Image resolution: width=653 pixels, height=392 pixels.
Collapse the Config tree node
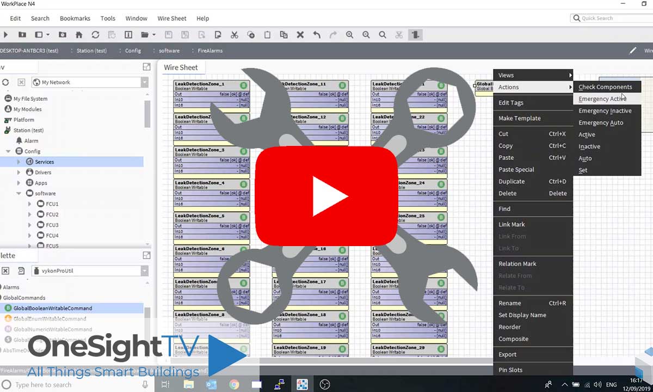8,151
